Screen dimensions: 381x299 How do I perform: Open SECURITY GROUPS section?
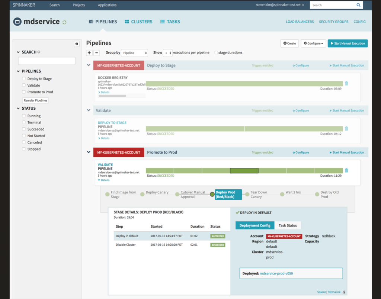334,22
